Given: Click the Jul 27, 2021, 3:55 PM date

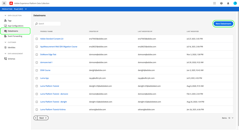Looking at the screenshot, I should coord(195,39).
